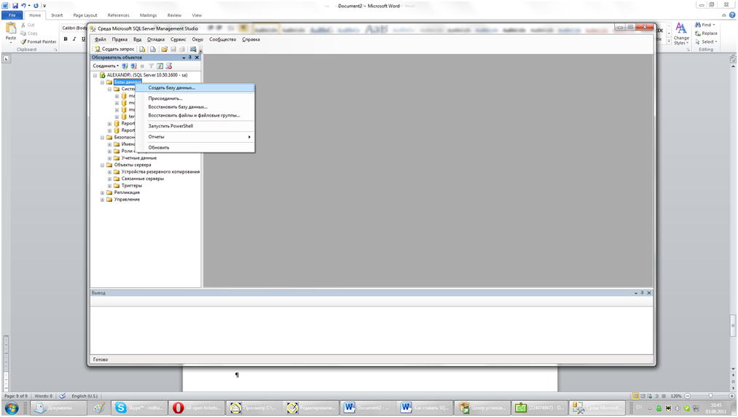The height and width of the screenshot is (417, 738).
Task: Pin the Вывод output panel
Action: point(642,293)
